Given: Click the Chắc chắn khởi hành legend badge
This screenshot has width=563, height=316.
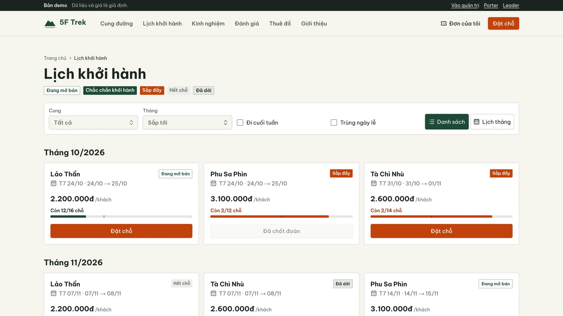Looking at the screenshot, I should [x=110, y=90].
